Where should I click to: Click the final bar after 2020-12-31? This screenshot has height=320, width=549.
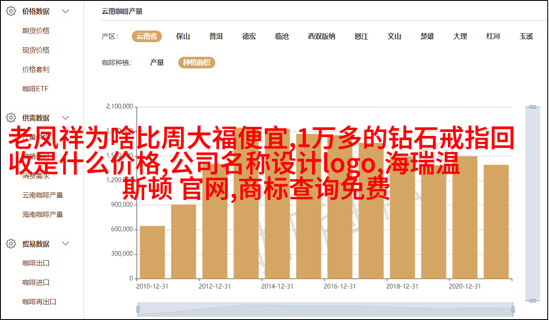click(496, 222)
